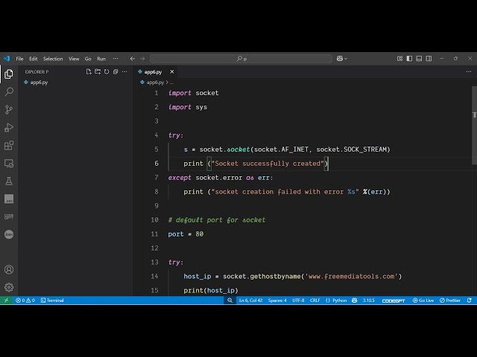Refresh the Explorer file list

coord(107,72)
